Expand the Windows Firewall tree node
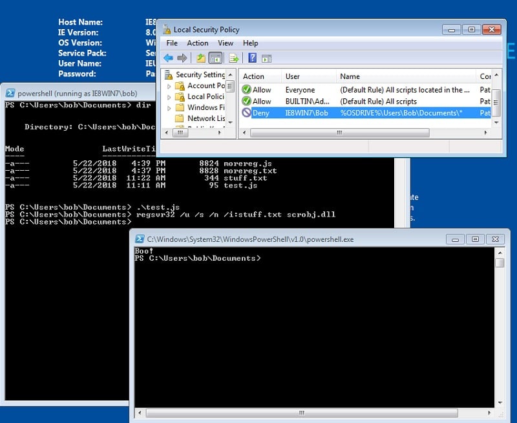Viewport: 517px width, 423px height. coord(169,108)
